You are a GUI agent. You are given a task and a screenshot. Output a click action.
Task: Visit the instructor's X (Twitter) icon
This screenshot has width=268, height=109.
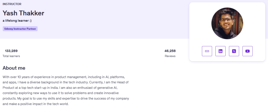[x=234, y=51]
